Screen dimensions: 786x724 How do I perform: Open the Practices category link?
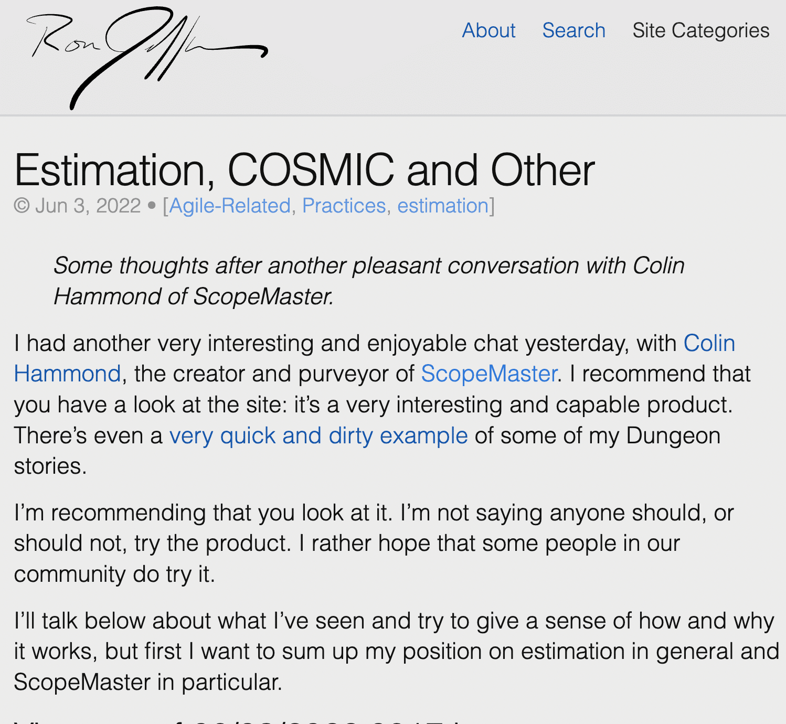(344, 206)
